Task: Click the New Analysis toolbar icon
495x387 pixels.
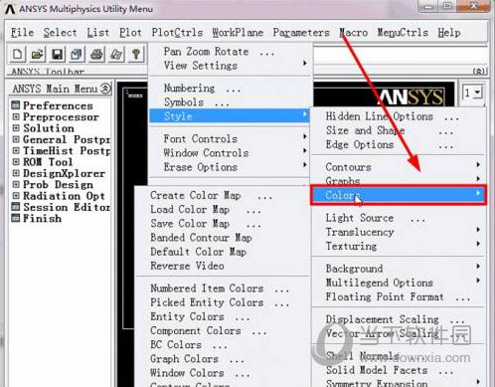Action: tap(18, 54)
